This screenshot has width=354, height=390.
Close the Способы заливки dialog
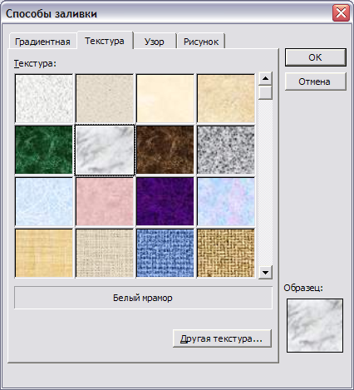(341, 12)
